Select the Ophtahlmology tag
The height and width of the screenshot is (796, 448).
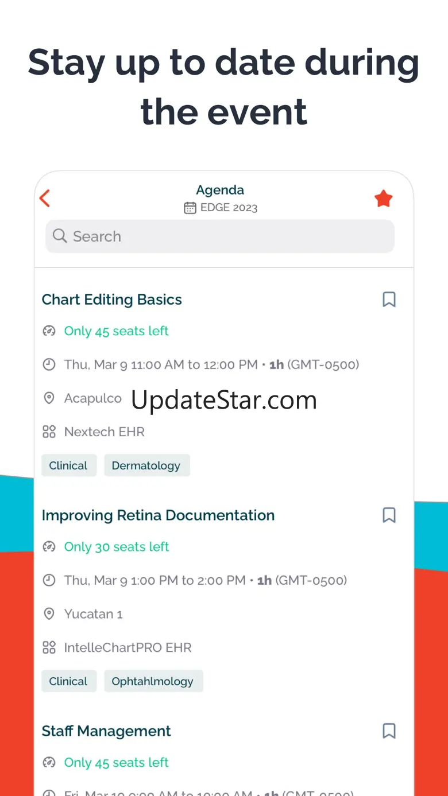tap(153, 681)
